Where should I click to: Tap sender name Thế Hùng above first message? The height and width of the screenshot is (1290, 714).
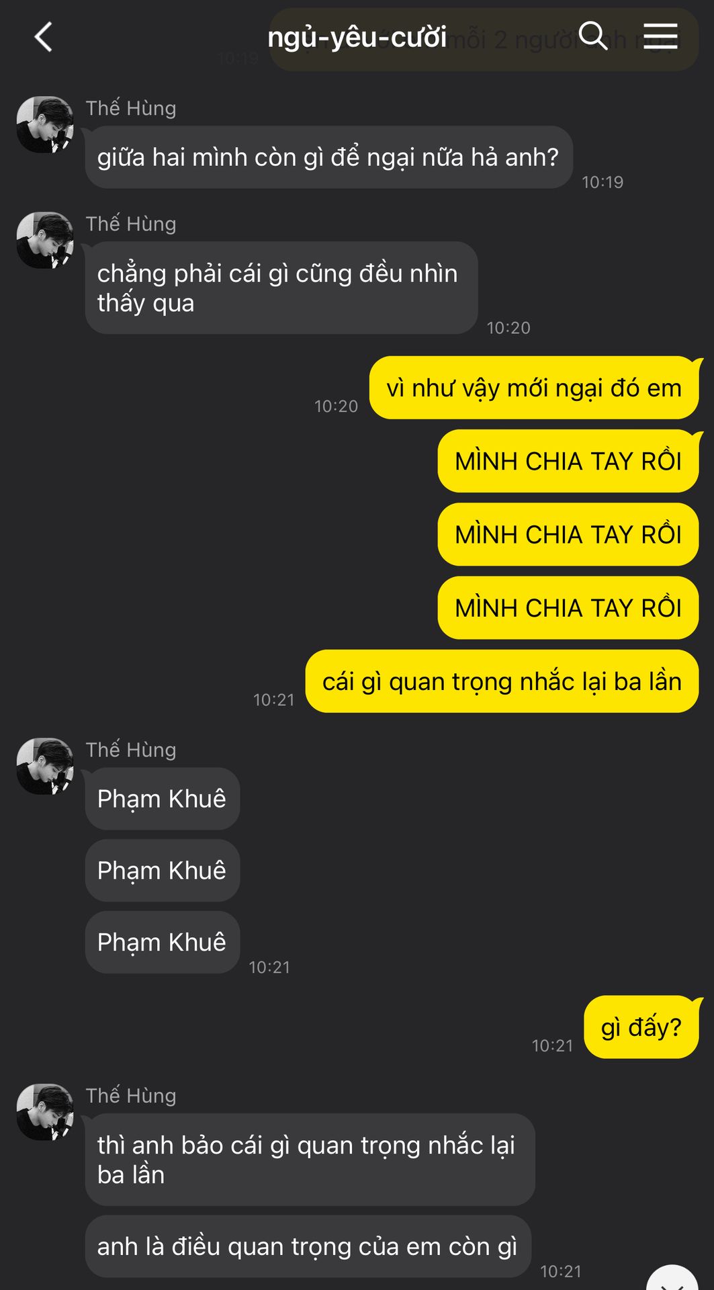pyautogui.click(x=131, y=108)
